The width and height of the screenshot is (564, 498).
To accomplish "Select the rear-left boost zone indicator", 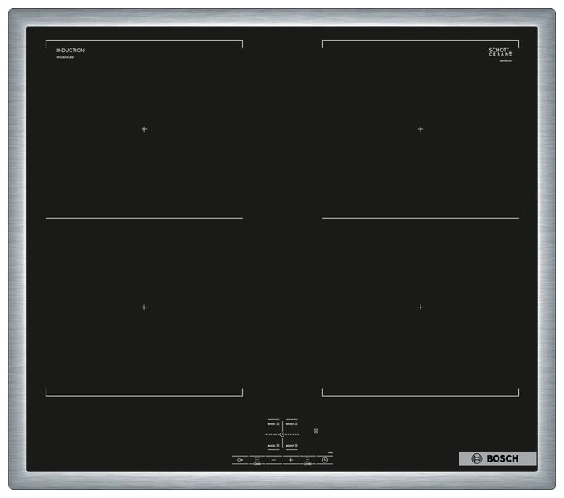I will [x=273, y=424].
